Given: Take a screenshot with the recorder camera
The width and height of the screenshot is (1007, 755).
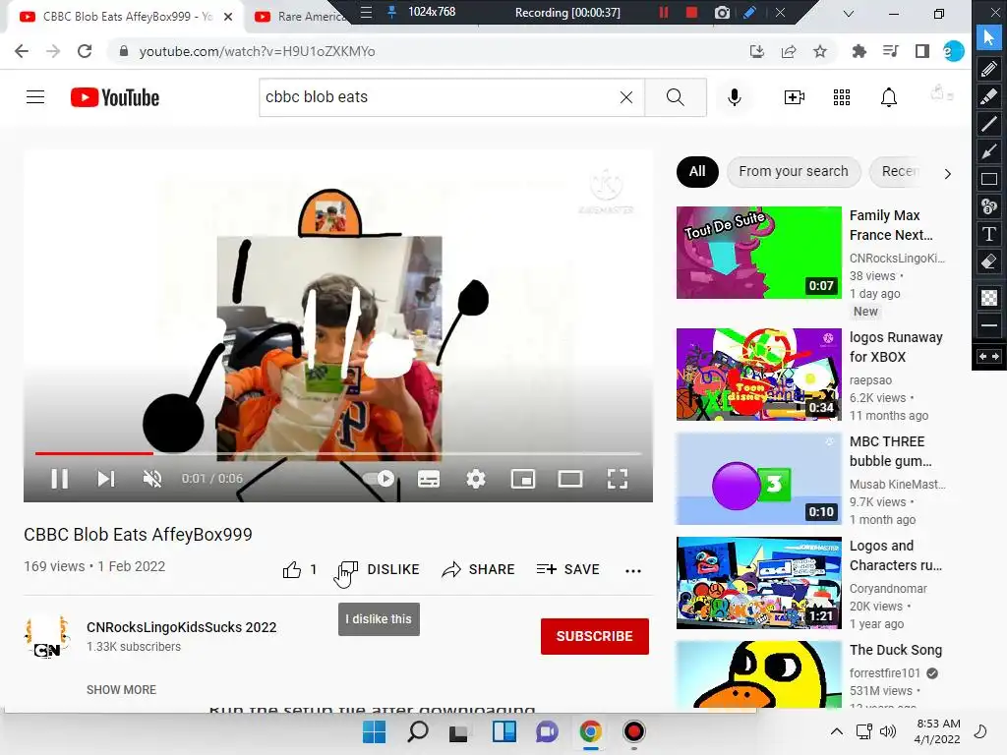Looking at the screenshot, I should point(722,12).
